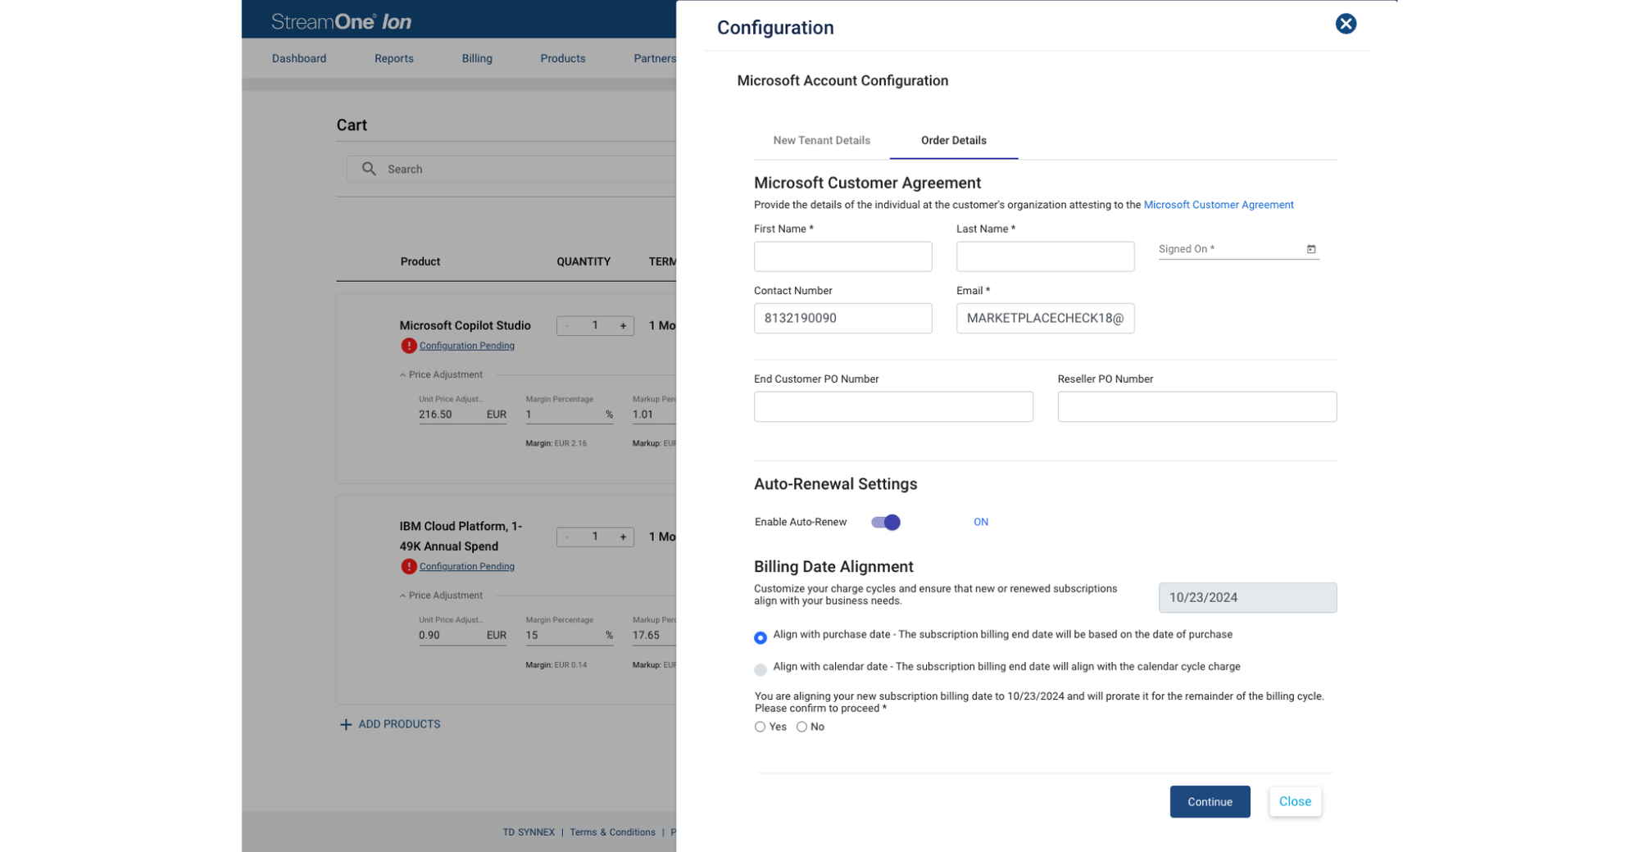Viewport: 1639px width, 852px height.
Task: Select the Order Details tab
Action: coord(954,140)
